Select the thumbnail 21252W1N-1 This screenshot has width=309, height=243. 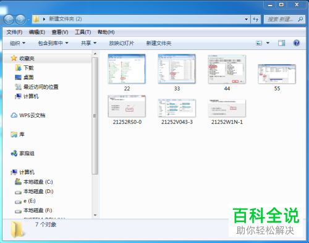(227, 109)
